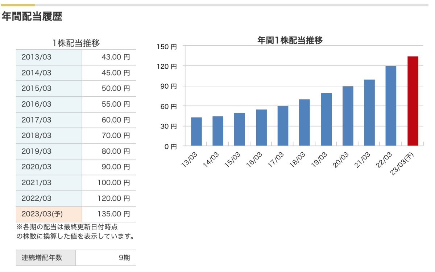Click the 20/03 bar in chart
This screenshot has width=435, height=272.
pyautogui.click(x=348, y=116)
